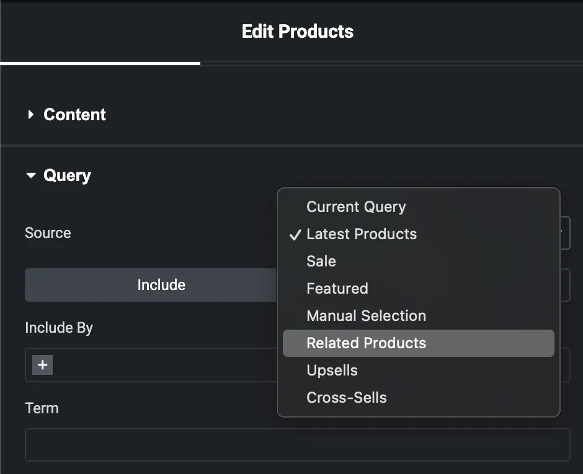
Task: Select Upsells as the query source
Action: (332, 370)
